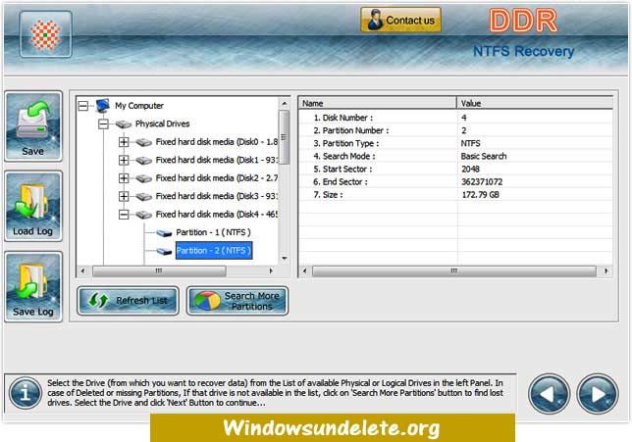The height and width of the screenshot is (442, 632).
Task: Select Partition - 2 (NTFS) in tree
Action: [214, 250]
